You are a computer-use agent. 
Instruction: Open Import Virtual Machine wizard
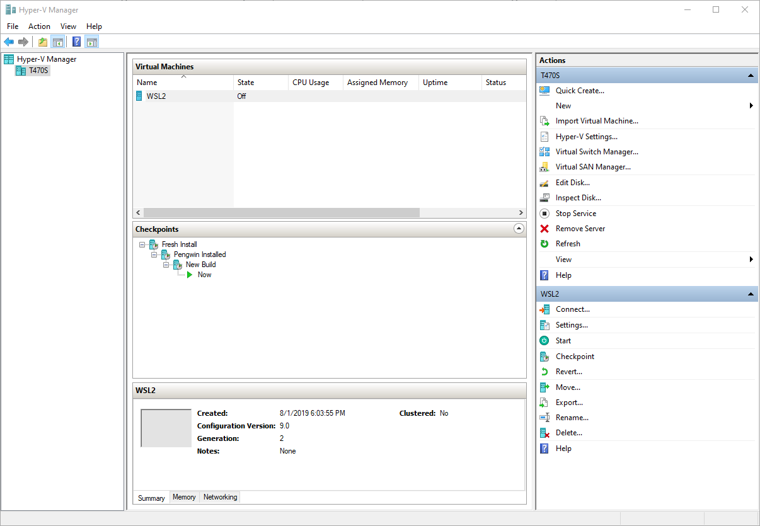596,120
